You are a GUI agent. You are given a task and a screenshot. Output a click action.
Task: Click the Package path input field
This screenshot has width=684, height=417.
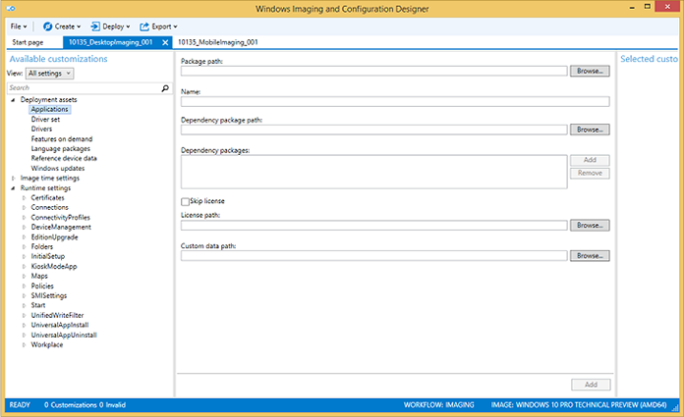point(374,71)
